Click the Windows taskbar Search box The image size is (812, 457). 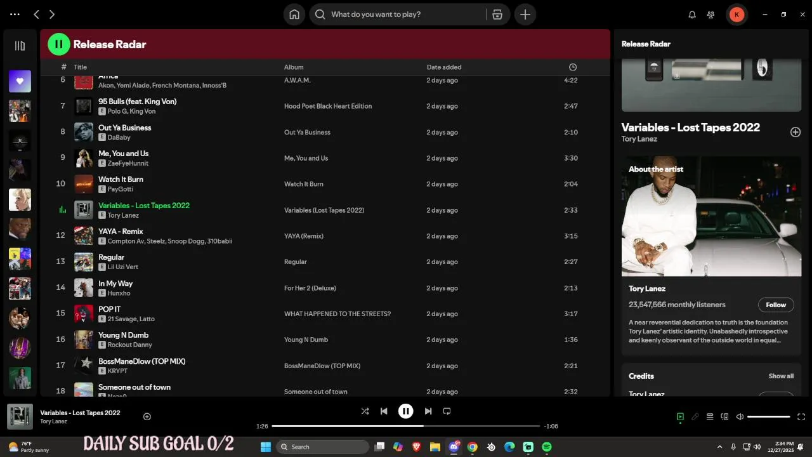(323, 447)
